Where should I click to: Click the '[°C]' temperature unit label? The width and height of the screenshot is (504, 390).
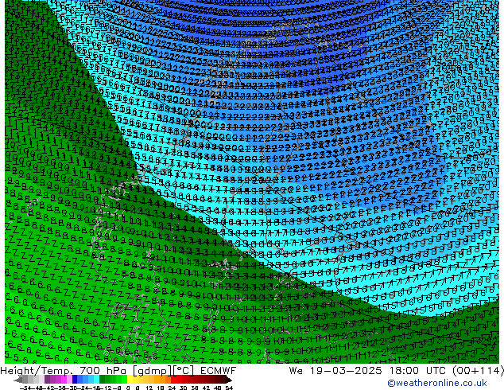(x=184, y=371)
